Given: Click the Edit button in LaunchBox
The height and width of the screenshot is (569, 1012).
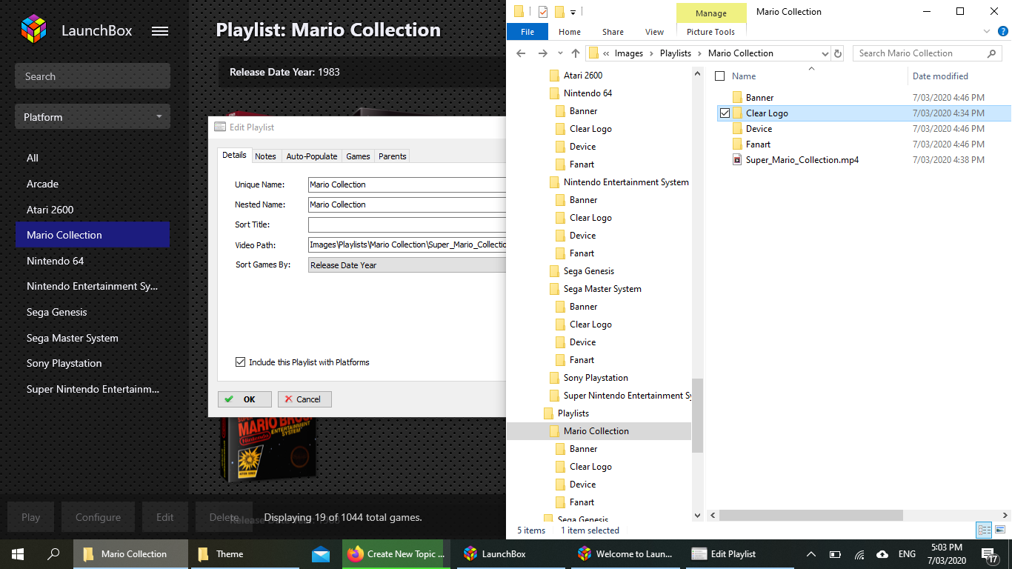Looking at the screenshot, I should 164,517.
